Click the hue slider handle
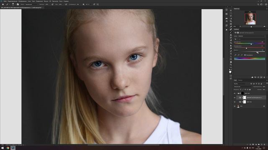Image resolution: width=268 pixels, height=150 pixels. coord(251,44)
